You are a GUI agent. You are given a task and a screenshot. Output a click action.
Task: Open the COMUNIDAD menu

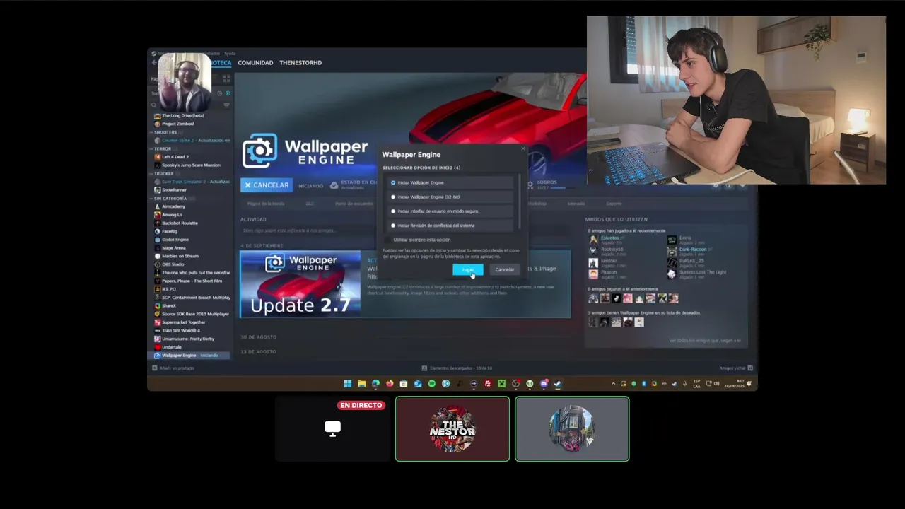[x=255, y=63]
